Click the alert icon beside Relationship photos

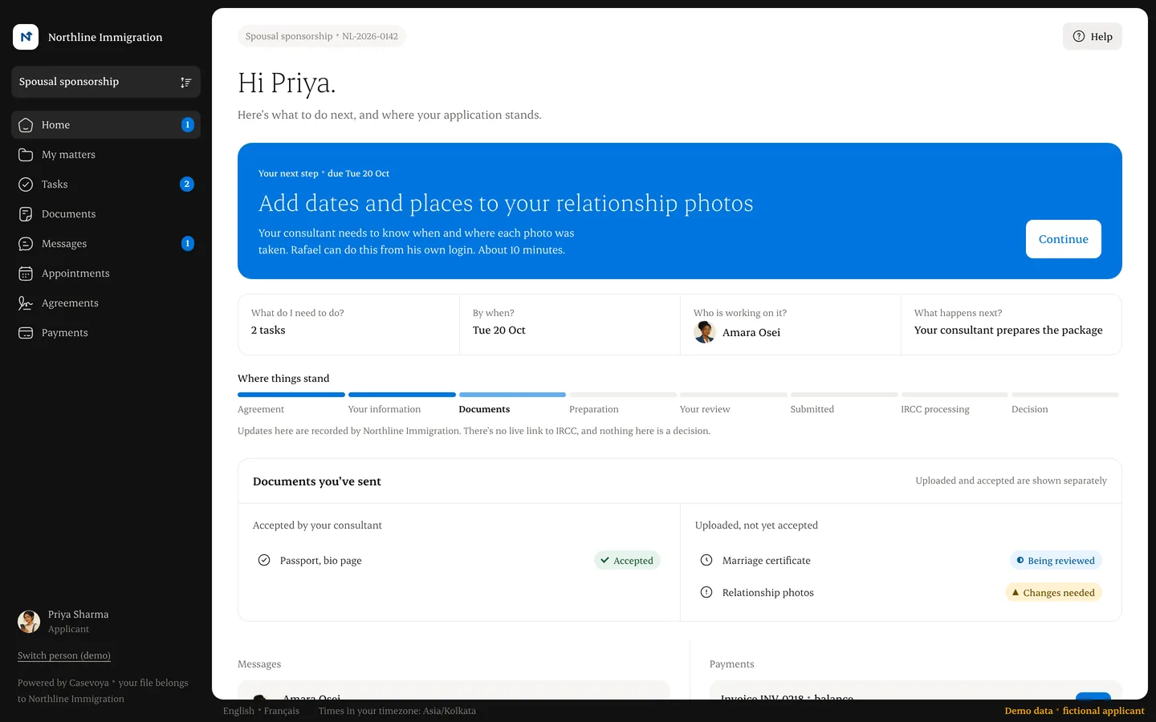[x=706, y=592]
